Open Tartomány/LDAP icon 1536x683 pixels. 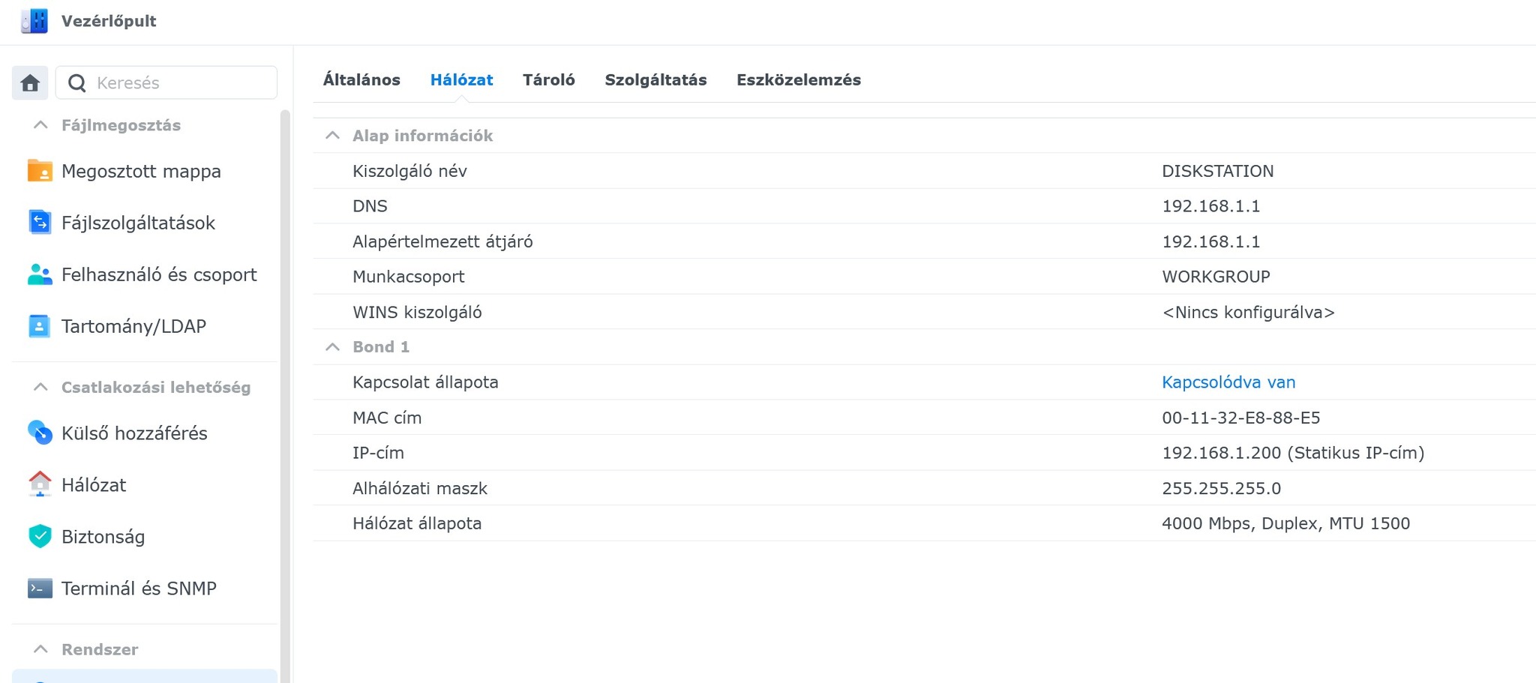pyautogui.click(x=40, y=326)
